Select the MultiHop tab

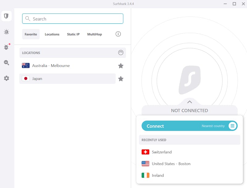tap(94, 34)
